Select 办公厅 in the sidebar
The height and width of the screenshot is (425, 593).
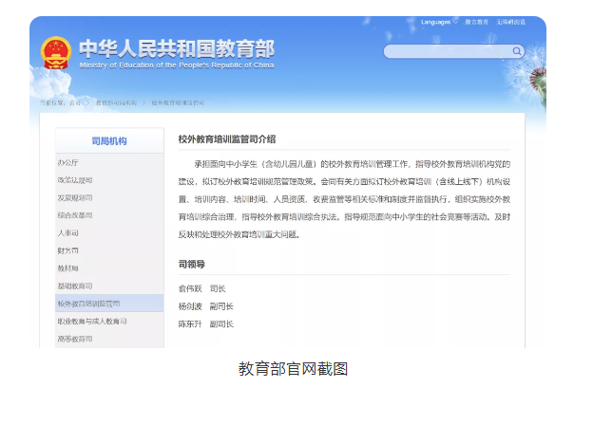(x=68, y=162)
